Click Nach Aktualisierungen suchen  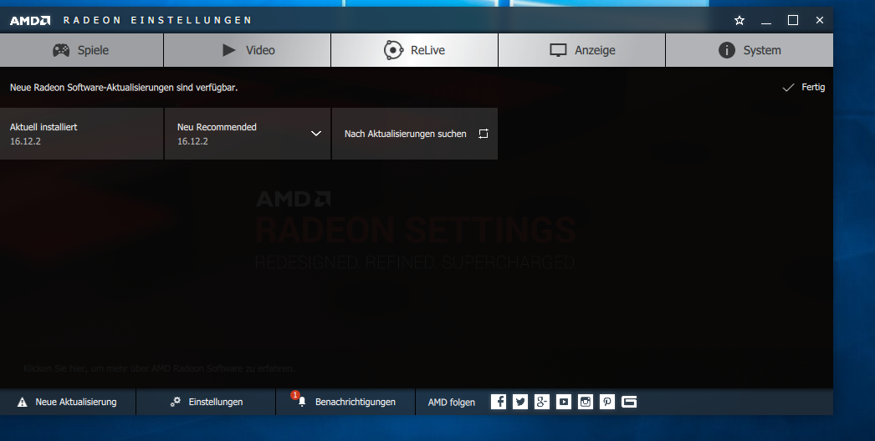(415, 134)
